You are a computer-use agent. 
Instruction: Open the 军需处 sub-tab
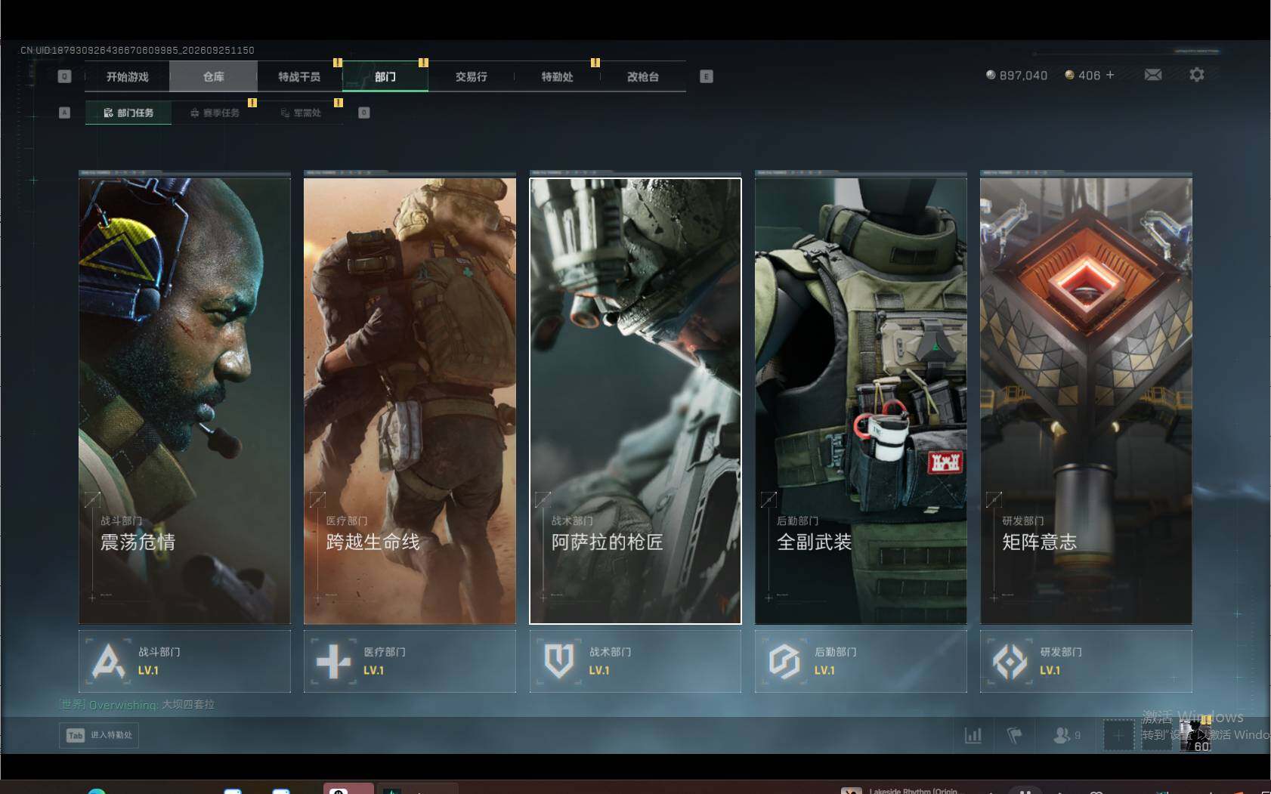(x=301, y=113)
